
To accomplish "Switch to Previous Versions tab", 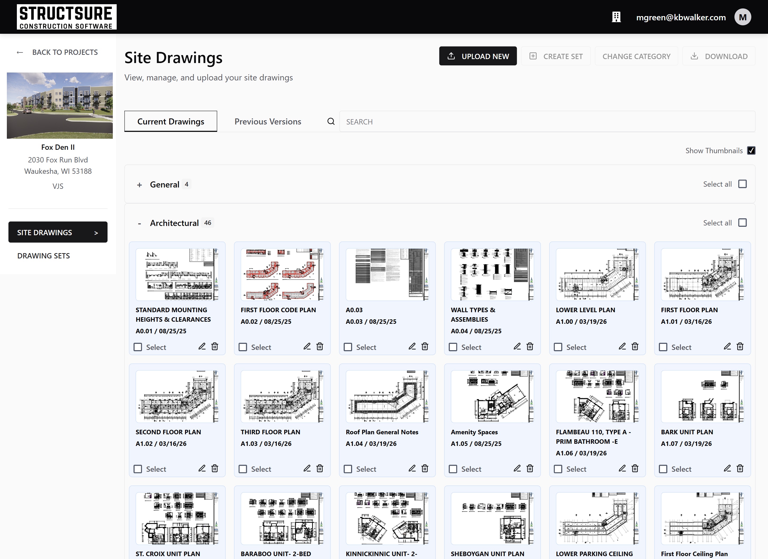I will pos(268,121).
